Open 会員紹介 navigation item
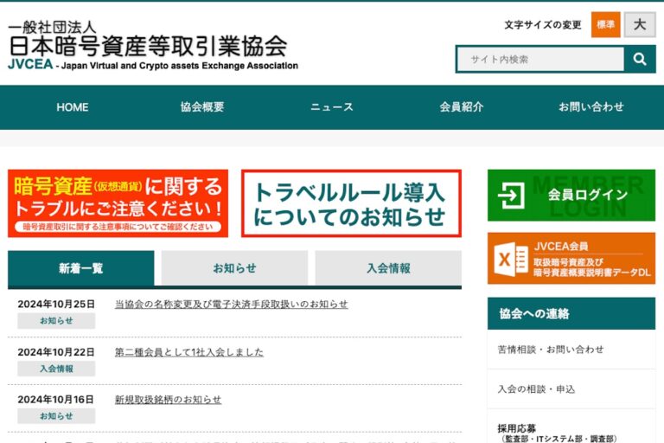664x443 pixels. pyautogui.click(x=462, y=107)
